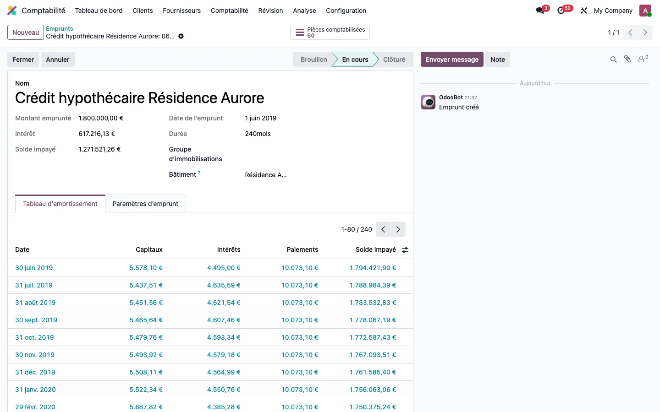Attach files via the paperclip icon
The width and height of the screenshot is (660, 412).
[x=627, y=59]
